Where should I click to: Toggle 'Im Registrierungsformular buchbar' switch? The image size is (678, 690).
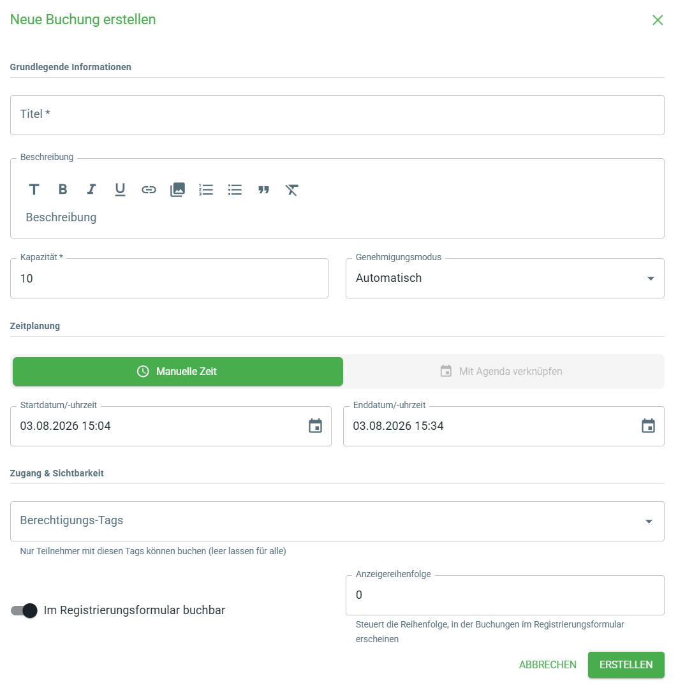(24, 610)
